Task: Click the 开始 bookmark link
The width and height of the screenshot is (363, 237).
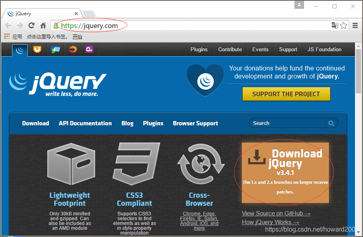Action: pos(77,36)
